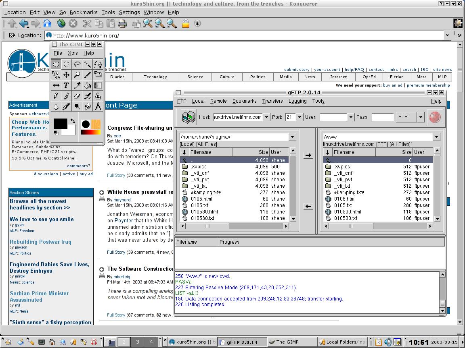This screenshot has width=465, height=348.
Task: Select GIMP's Crop knife tool
Action: [x=88, y=75]
